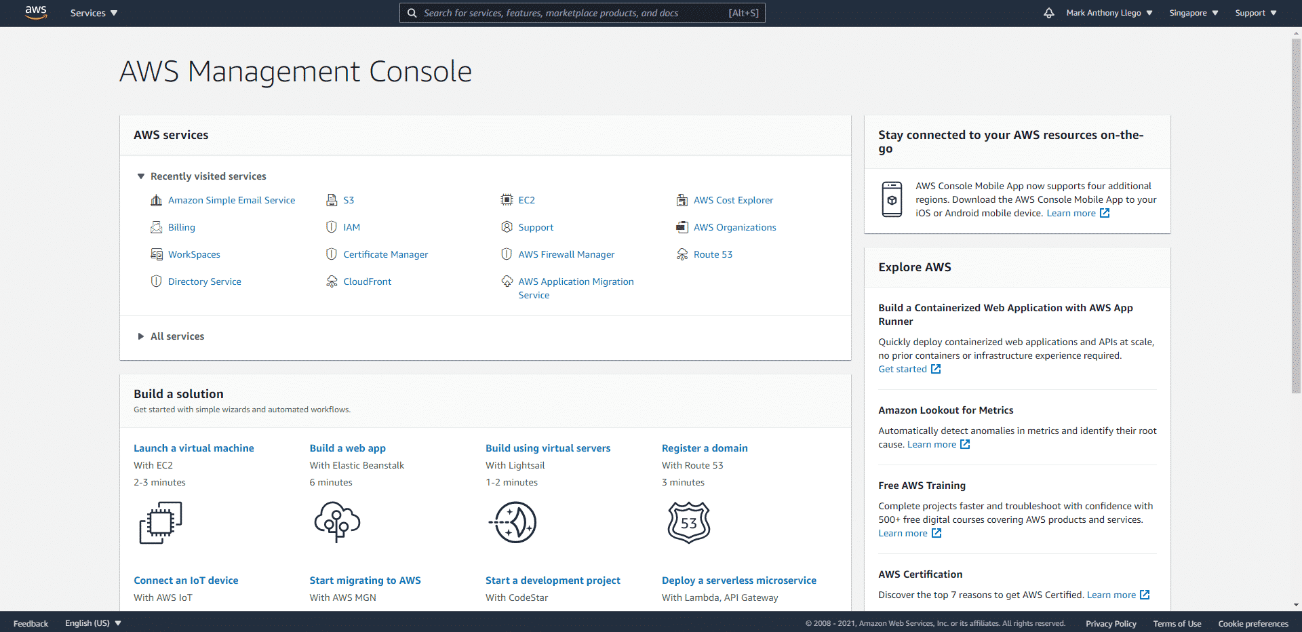Click the Billing icon

point(156,227)
